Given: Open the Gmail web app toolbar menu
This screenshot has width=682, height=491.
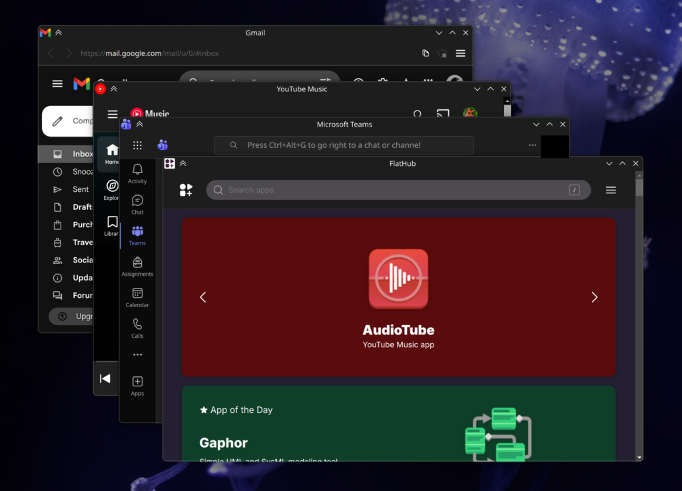Looking at the screenshot, I should pos(460,53).
